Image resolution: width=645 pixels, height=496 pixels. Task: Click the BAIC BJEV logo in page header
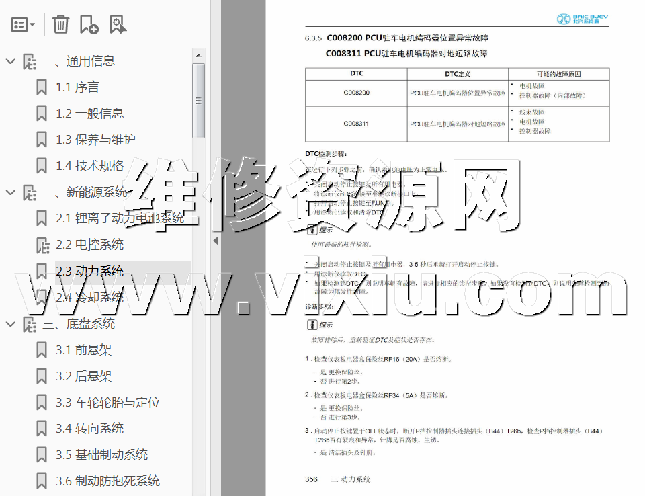[x=582, y=19]
